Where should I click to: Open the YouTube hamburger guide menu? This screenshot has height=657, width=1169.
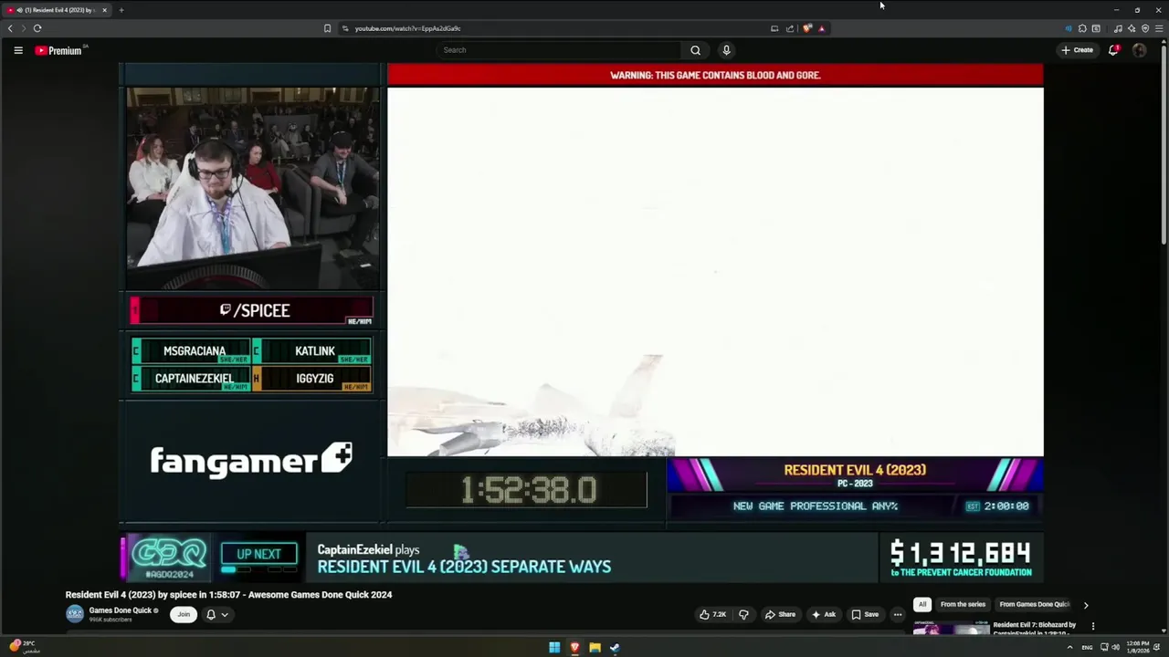18,50
